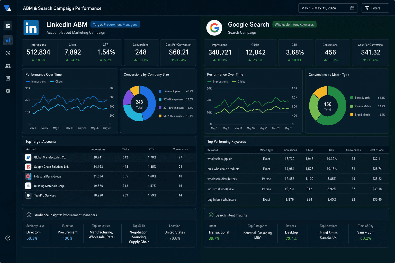
Task: Sort the list by Keyword column header
Action: (213, 150)
